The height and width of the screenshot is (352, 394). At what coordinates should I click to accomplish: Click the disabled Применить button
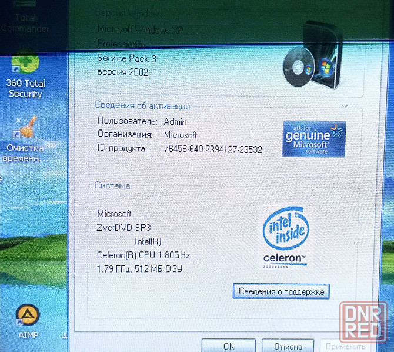pyautogui.click(x=346, y=346)
